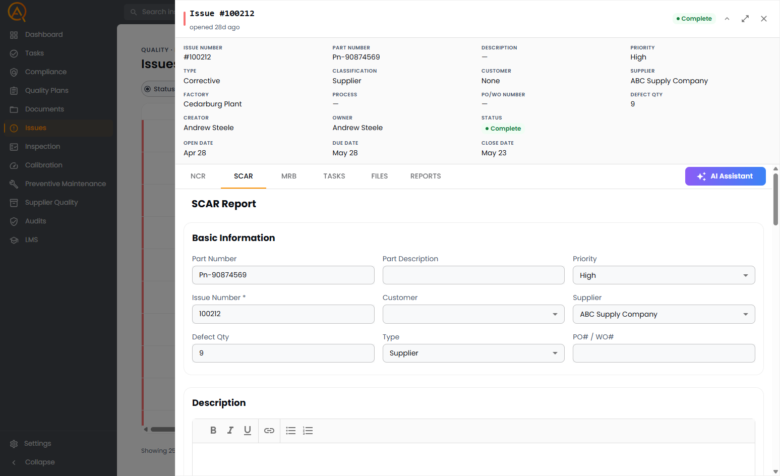Insert a numbered list in Description
The image size is (780, 476).
coord(308,431)
